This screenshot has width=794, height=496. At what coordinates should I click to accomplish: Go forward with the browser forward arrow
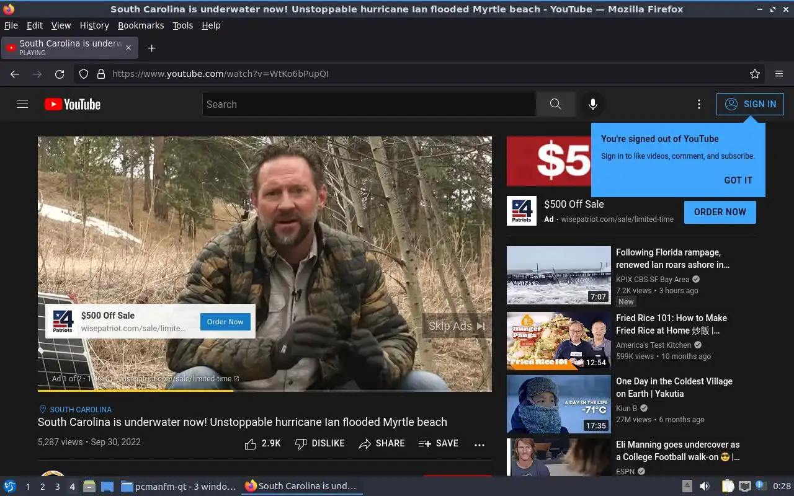tap(37, 74)
